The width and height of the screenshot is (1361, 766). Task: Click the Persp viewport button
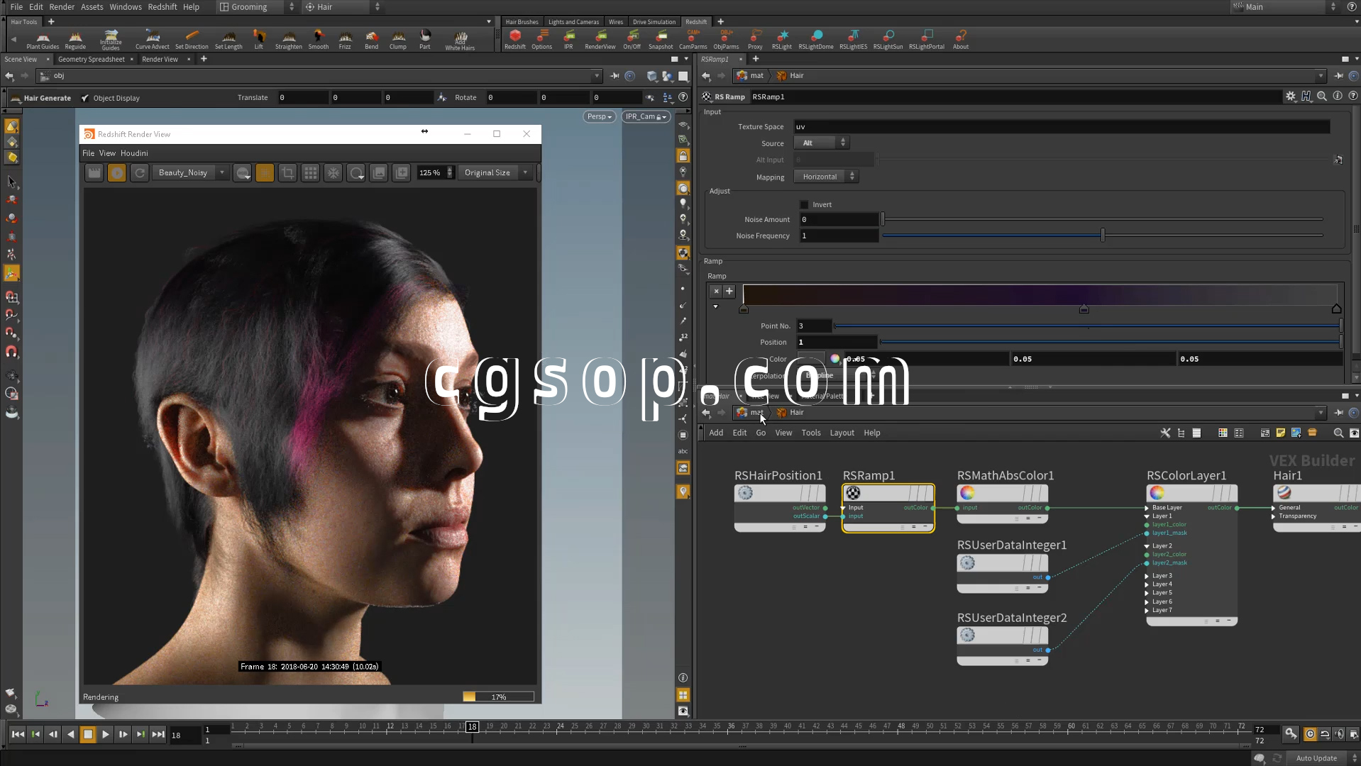pyautogui.click(x=599, y=117)
